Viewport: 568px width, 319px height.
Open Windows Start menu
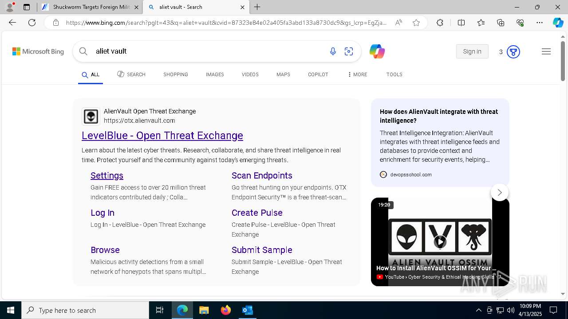[x=11, y=310]
